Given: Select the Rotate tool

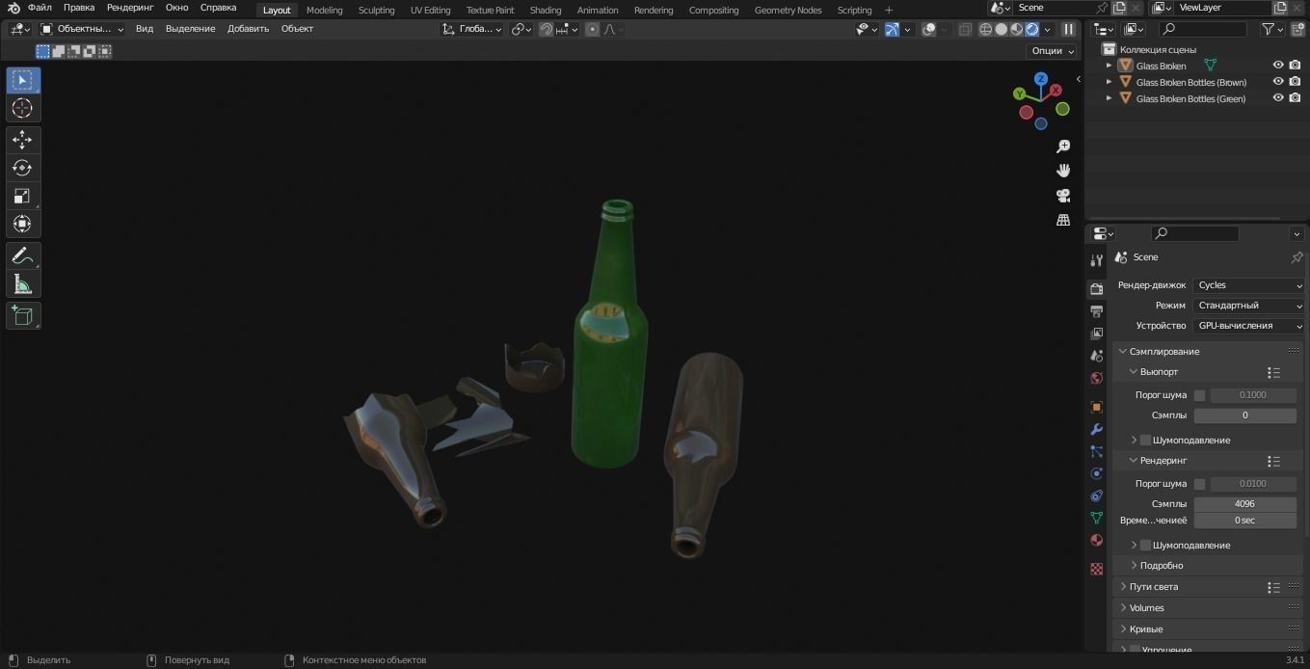Looking at the screenshot, I should pyautogui.click(x=21, y=168).
